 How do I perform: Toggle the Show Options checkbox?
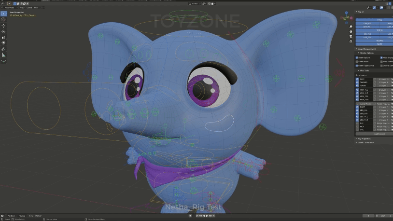[x=357, y=57]
